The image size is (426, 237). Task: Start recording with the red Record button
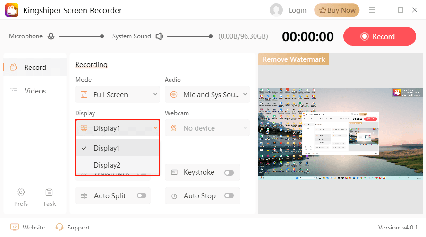(x=380, y=36)
